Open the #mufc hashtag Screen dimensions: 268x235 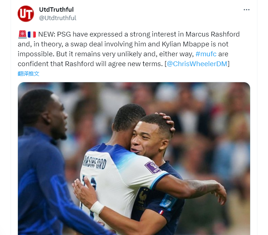tap(206, 54)
